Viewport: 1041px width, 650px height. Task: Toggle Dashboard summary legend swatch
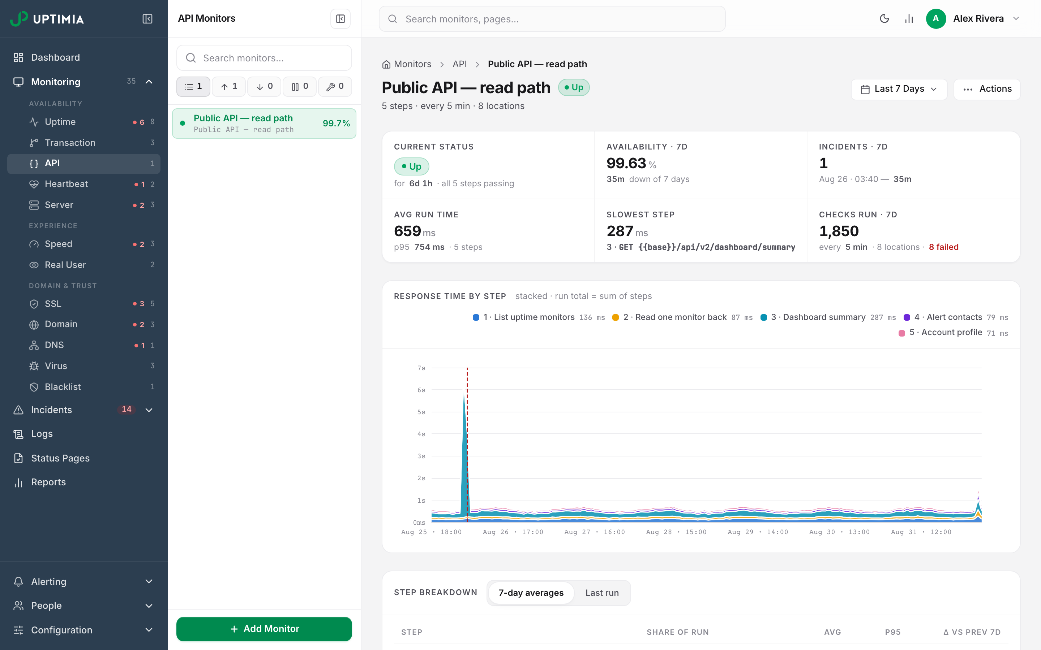pos(763,317)
